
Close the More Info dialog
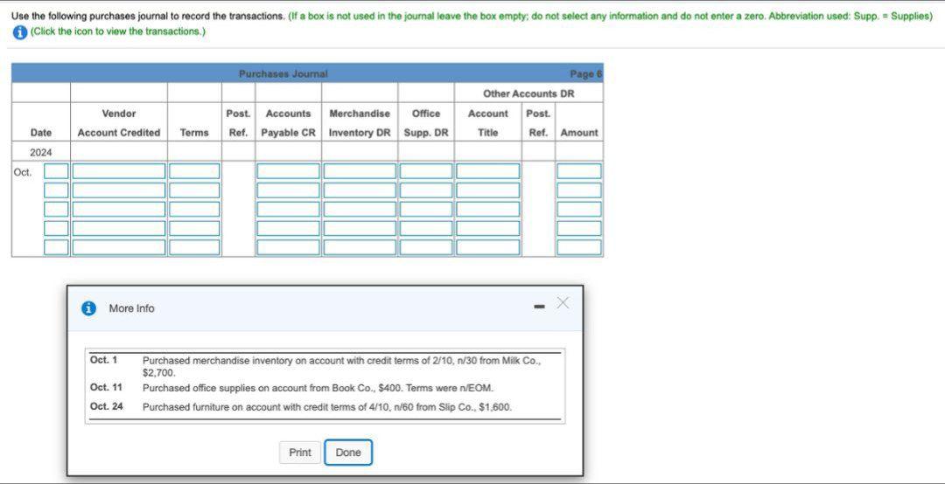tap(563, 303)
